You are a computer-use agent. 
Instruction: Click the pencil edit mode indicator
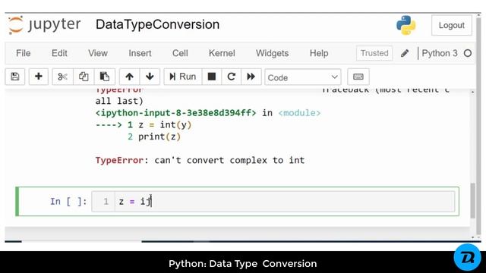coord(405,53)
